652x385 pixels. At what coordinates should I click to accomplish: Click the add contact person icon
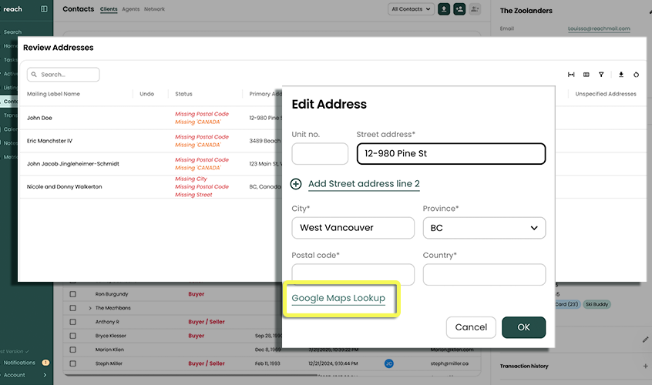[459, 9]
